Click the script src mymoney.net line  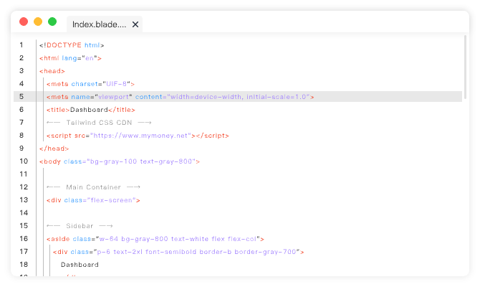pos(138,135)
